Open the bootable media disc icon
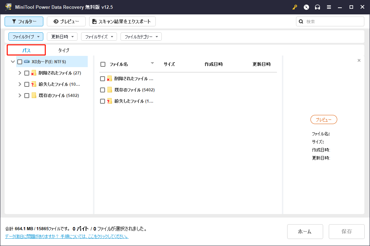Screen dimensions: 370x246 [x=306, y=7]
